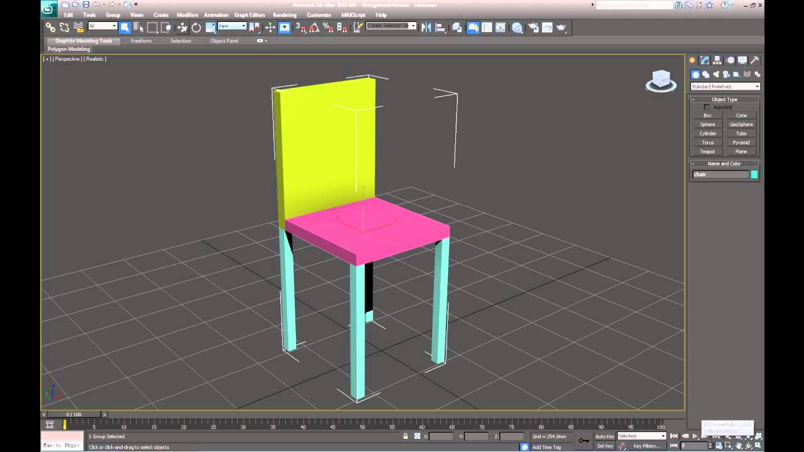Image resolution: width=804 pixels, height=452 pixels.
Task: Open the Rendering menu
Action: 285,15
